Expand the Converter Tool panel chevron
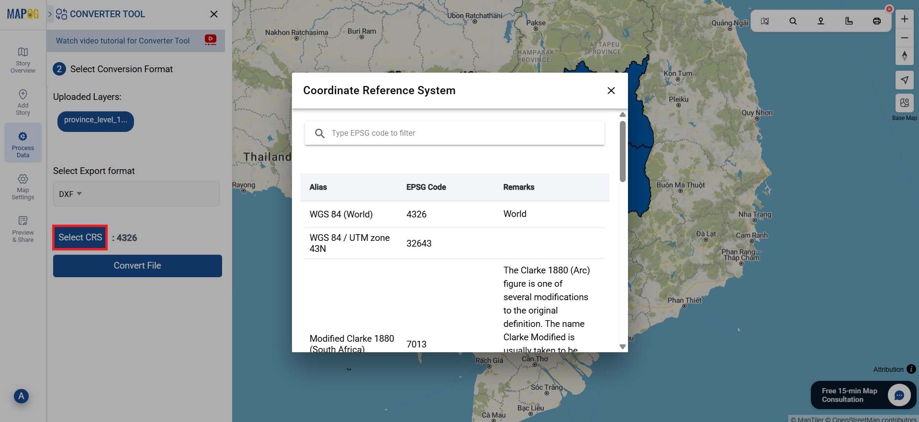 [50, 14]
